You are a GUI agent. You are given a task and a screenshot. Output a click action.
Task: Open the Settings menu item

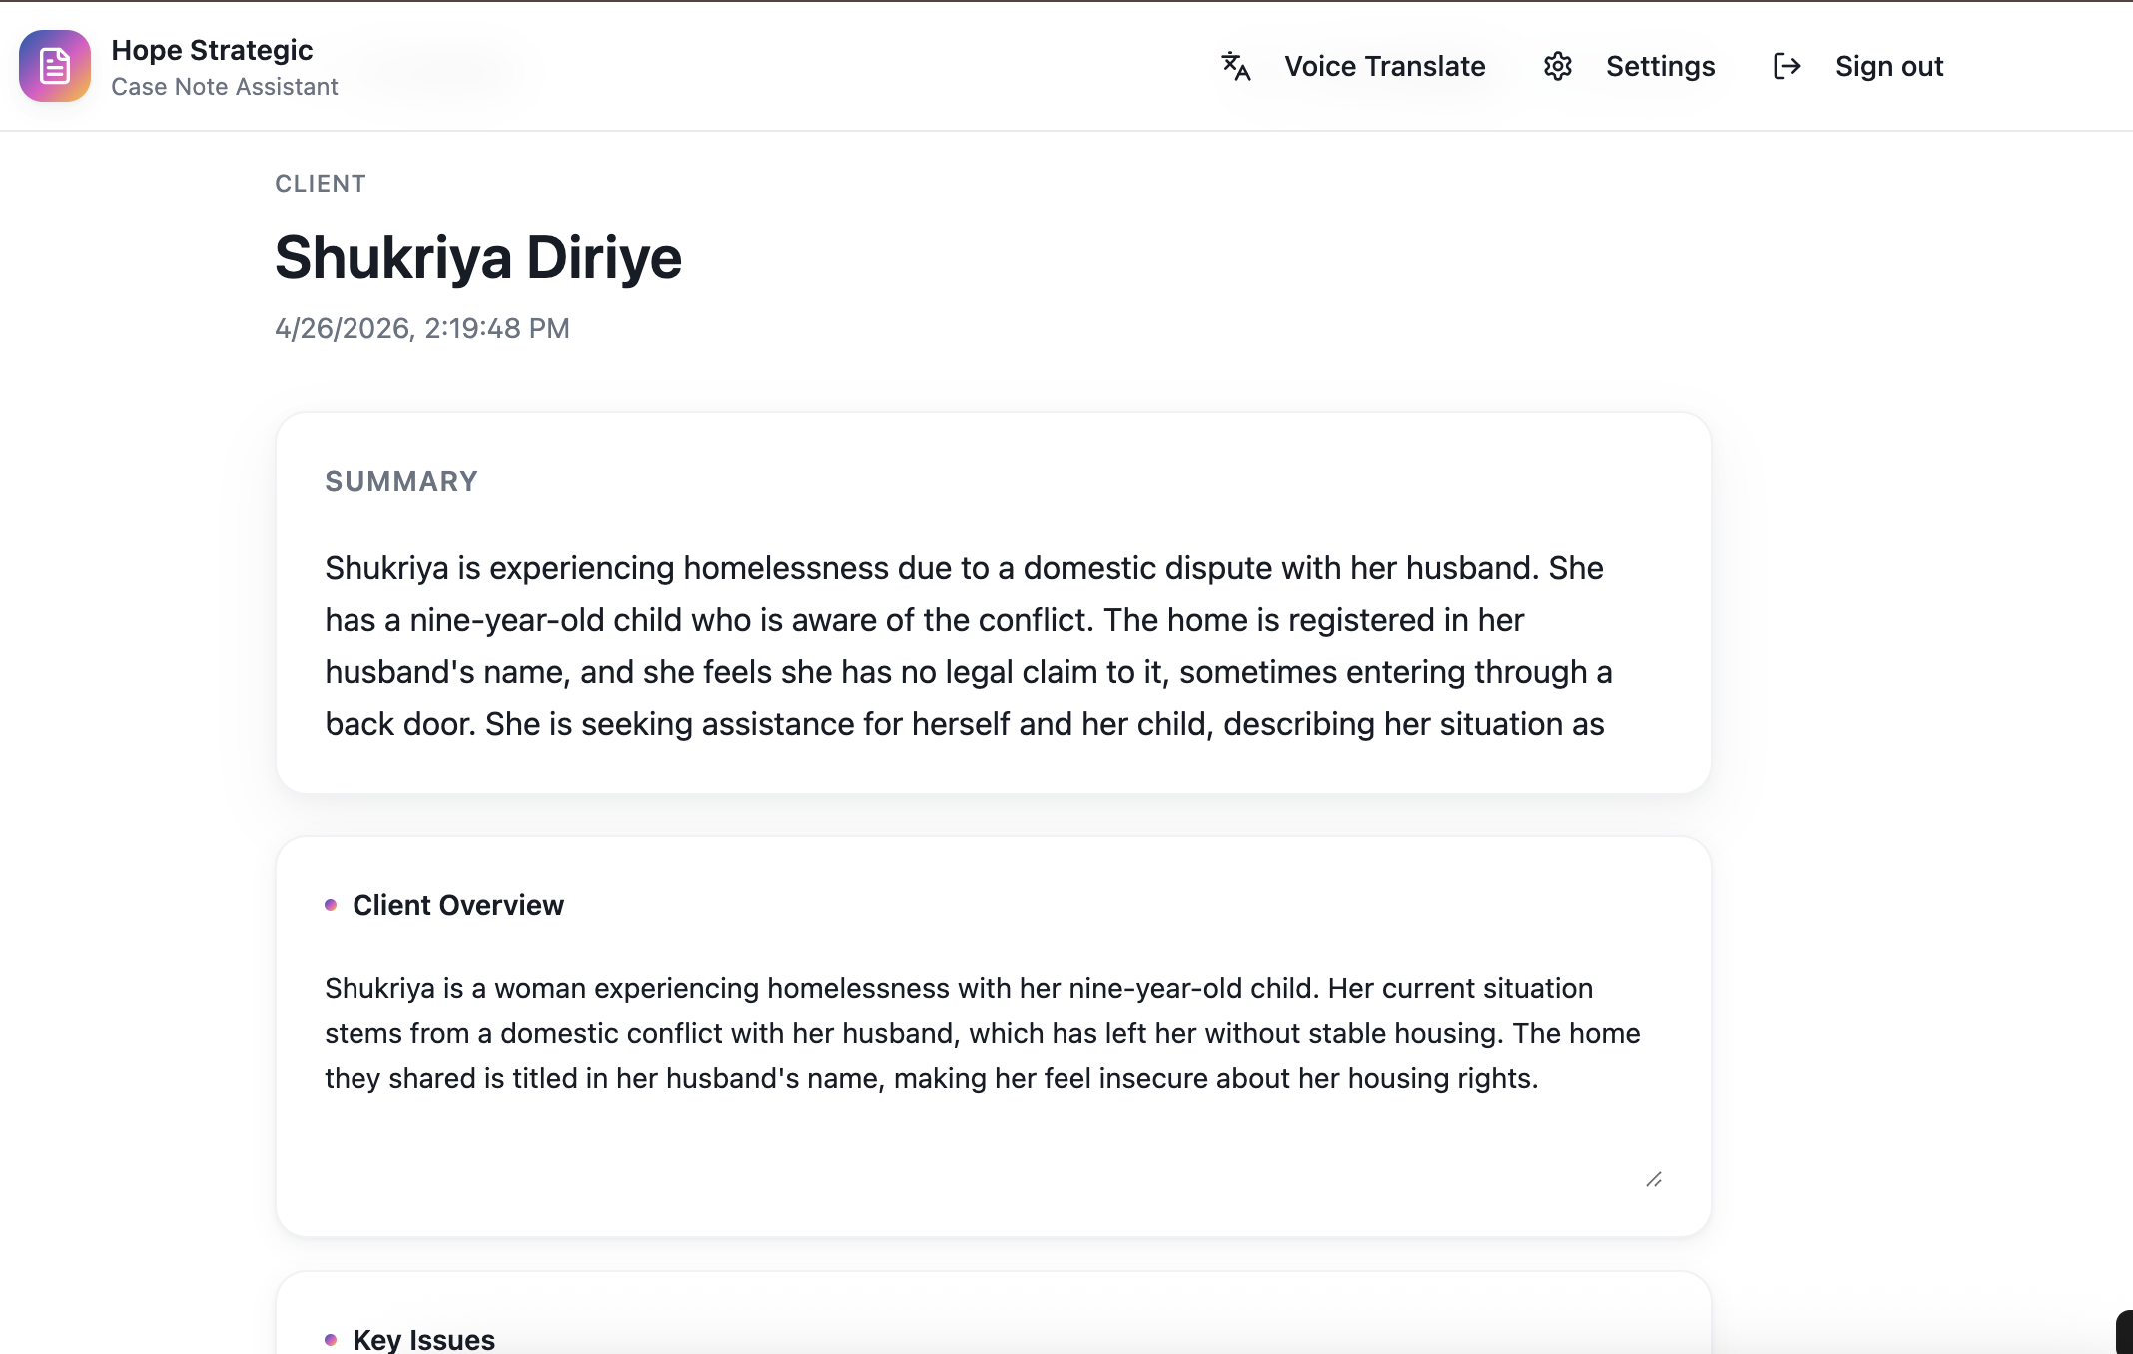click(x=1660, y=66)
